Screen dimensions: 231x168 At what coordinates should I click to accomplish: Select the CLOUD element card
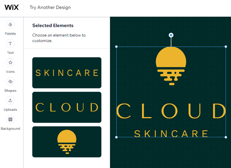(x=67, y=107)
